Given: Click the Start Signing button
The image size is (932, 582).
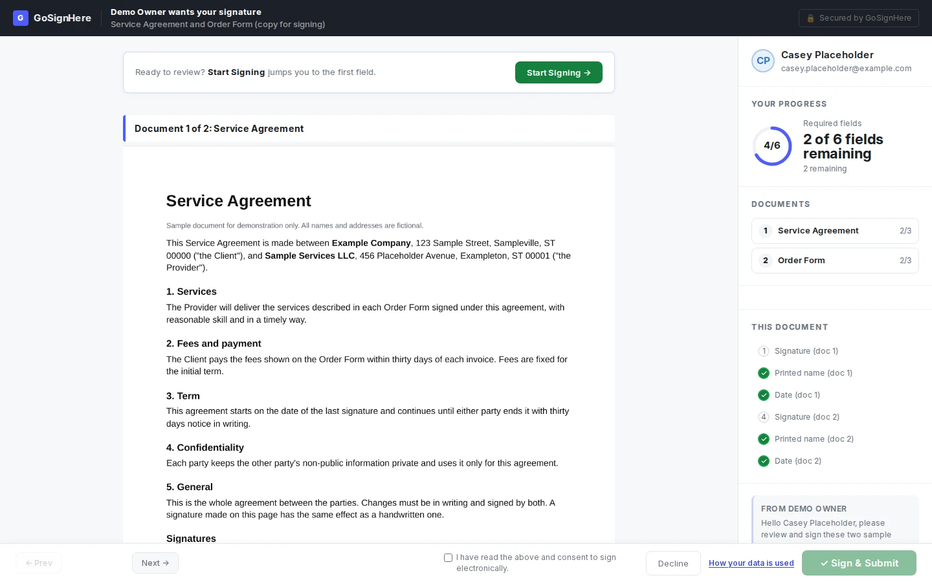Looking at the screenshot, I should 559,72.
